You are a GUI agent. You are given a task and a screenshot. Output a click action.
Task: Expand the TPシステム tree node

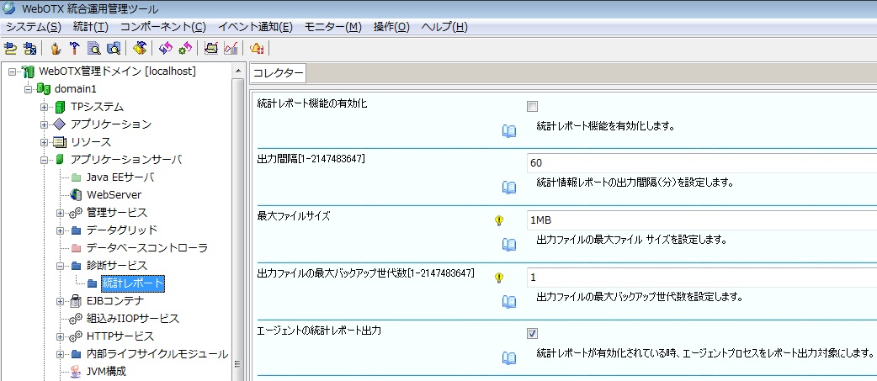[45, 107]
